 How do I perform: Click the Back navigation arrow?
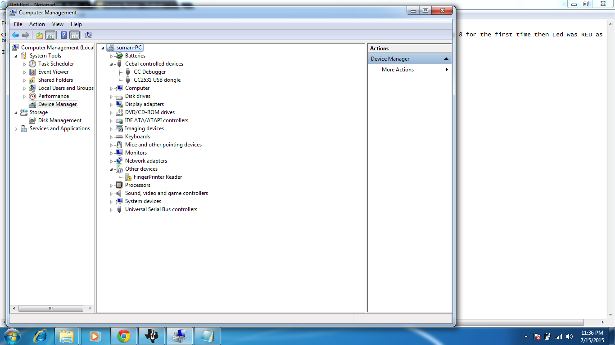pos(15,35)
